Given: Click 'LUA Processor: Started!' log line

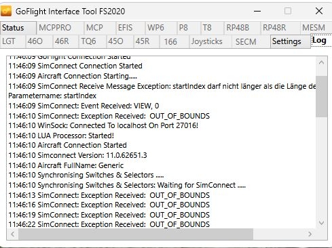Looking at the screenshot, I should coord(61,136).
